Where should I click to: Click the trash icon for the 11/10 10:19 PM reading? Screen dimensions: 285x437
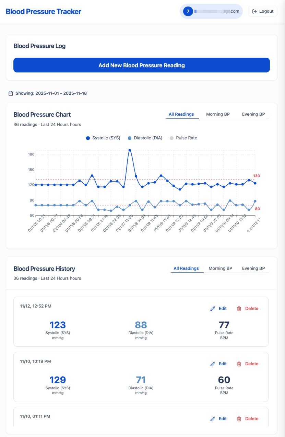pos(239,364)
